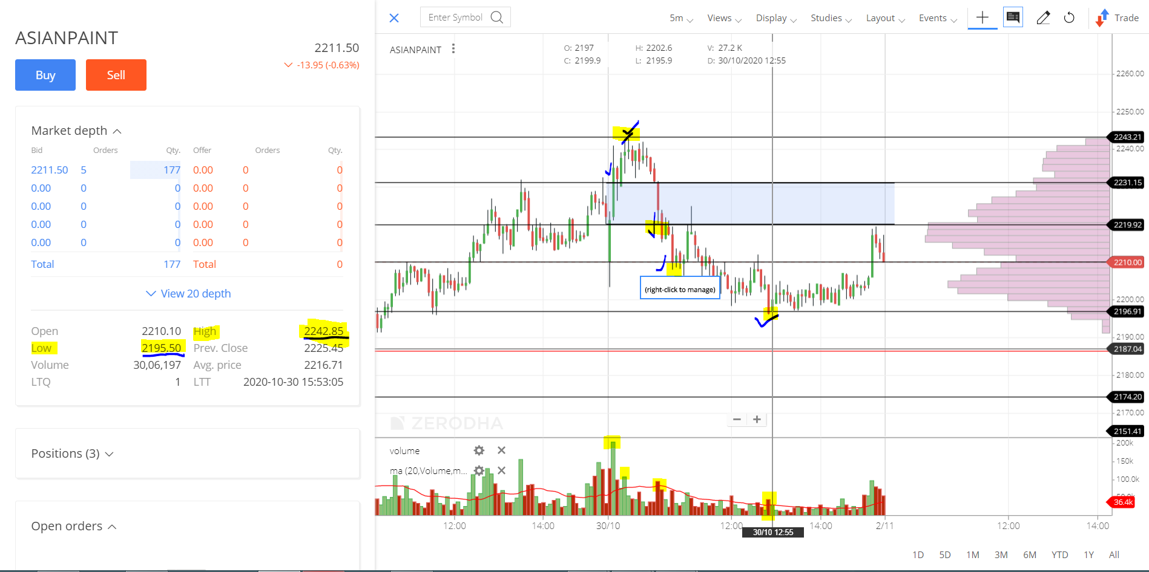Collapse the Open orders section
Screen dimensions: 1149x572
[x=74, y=526]
